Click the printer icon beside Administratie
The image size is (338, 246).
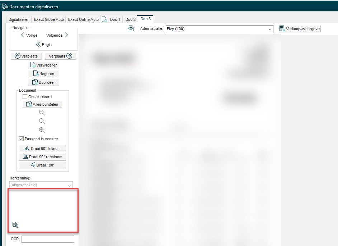coord(131,29)
